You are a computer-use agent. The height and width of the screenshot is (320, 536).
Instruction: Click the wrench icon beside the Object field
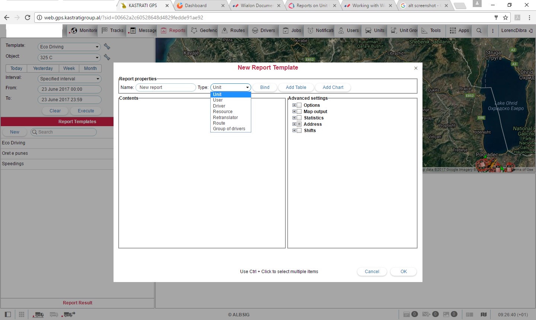107,57
